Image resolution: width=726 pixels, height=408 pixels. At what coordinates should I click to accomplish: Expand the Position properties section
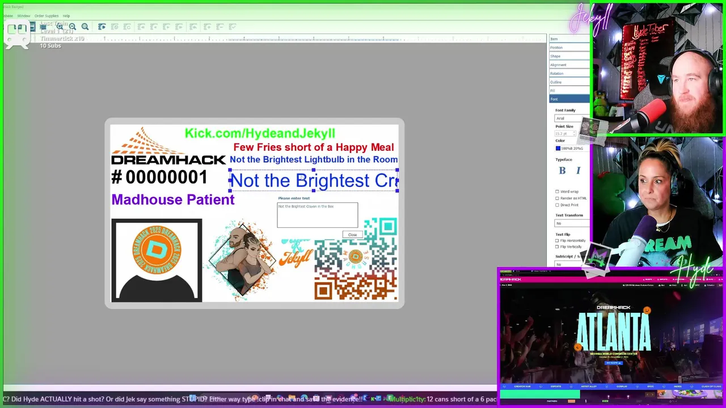[x=569, y=48]
